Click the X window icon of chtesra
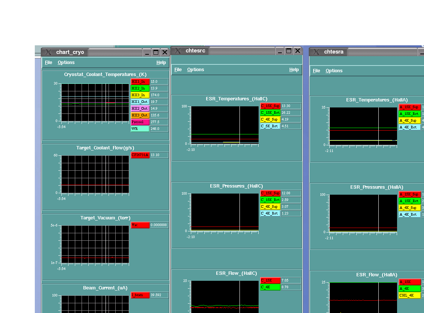Image resolution: width=424 pixels, height=313 pixels. 316,52
